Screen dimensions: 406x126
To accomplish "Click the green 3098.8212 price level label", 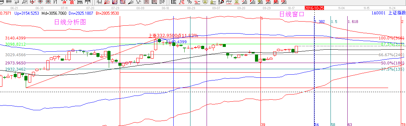I will [x=15, y=45].
